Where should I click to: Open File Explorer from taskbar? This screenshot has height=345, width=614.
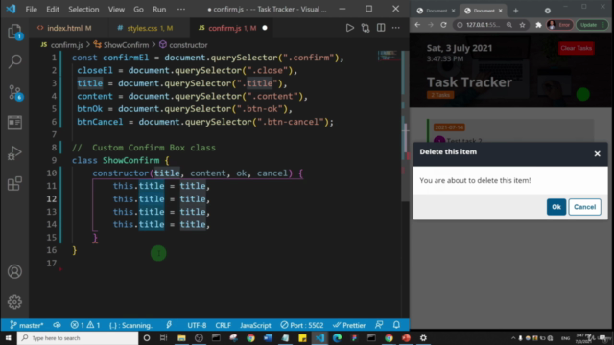coord(181,338)
